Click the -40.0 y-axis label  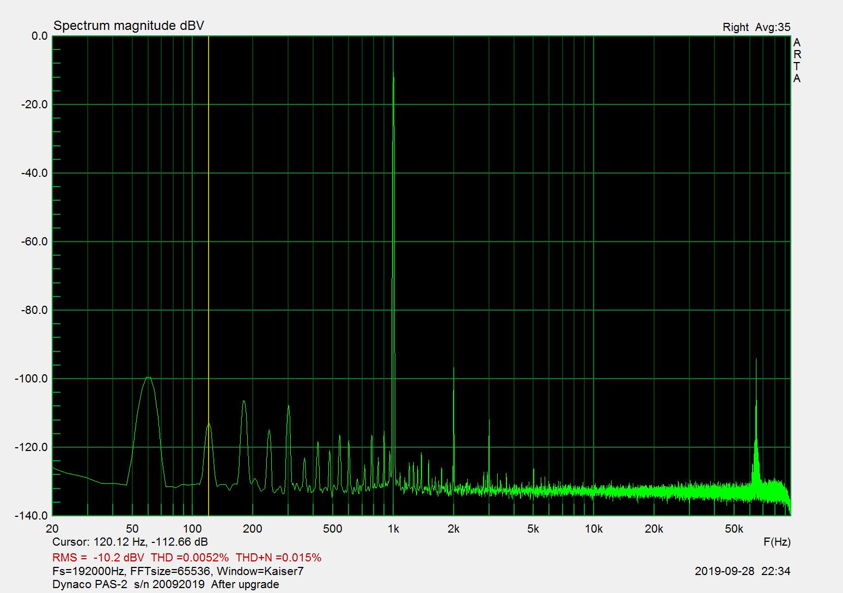coord(35,173)
